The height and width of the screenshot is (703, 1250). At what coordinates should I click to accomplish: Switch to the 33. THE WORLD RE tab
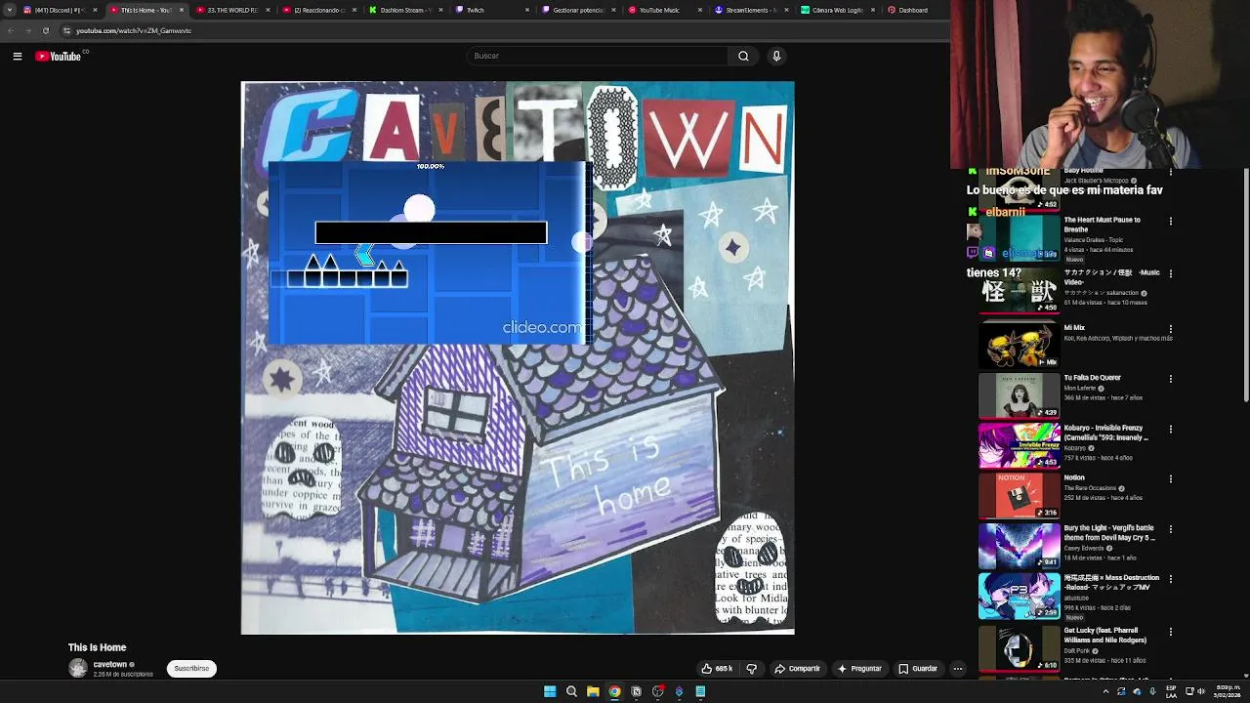pos(232,10)
